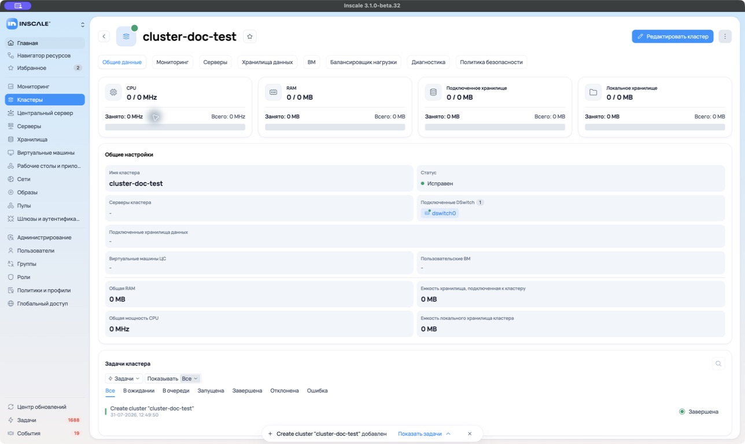Filter tasks by Завершена status
745x444 pixels.
[x=247, y=391]
